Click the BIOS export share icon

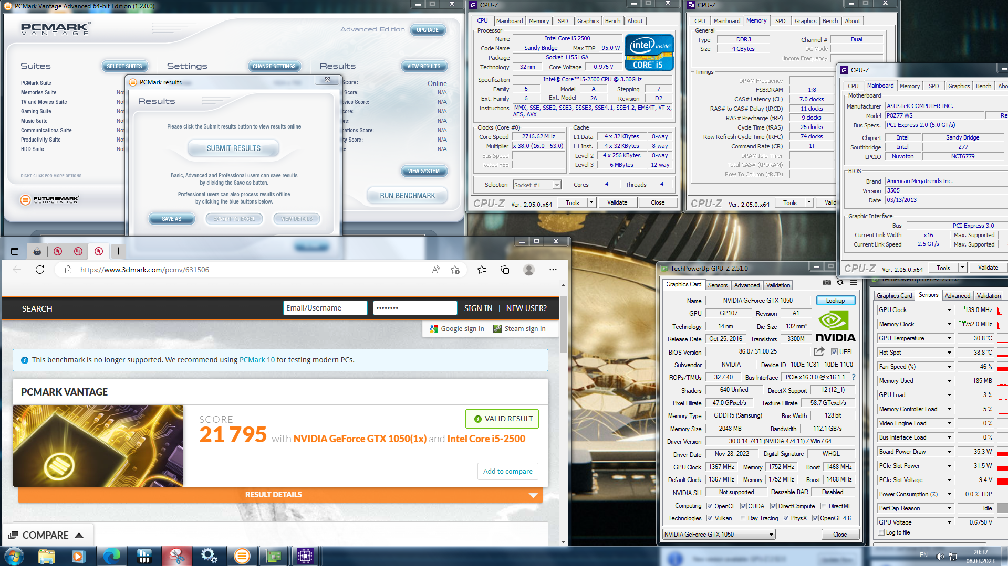point(819,351)
